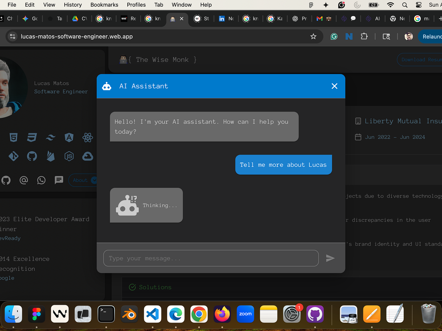
Task: Click the React skill icon
Action: pyautogui.click(x=88, y=137)
